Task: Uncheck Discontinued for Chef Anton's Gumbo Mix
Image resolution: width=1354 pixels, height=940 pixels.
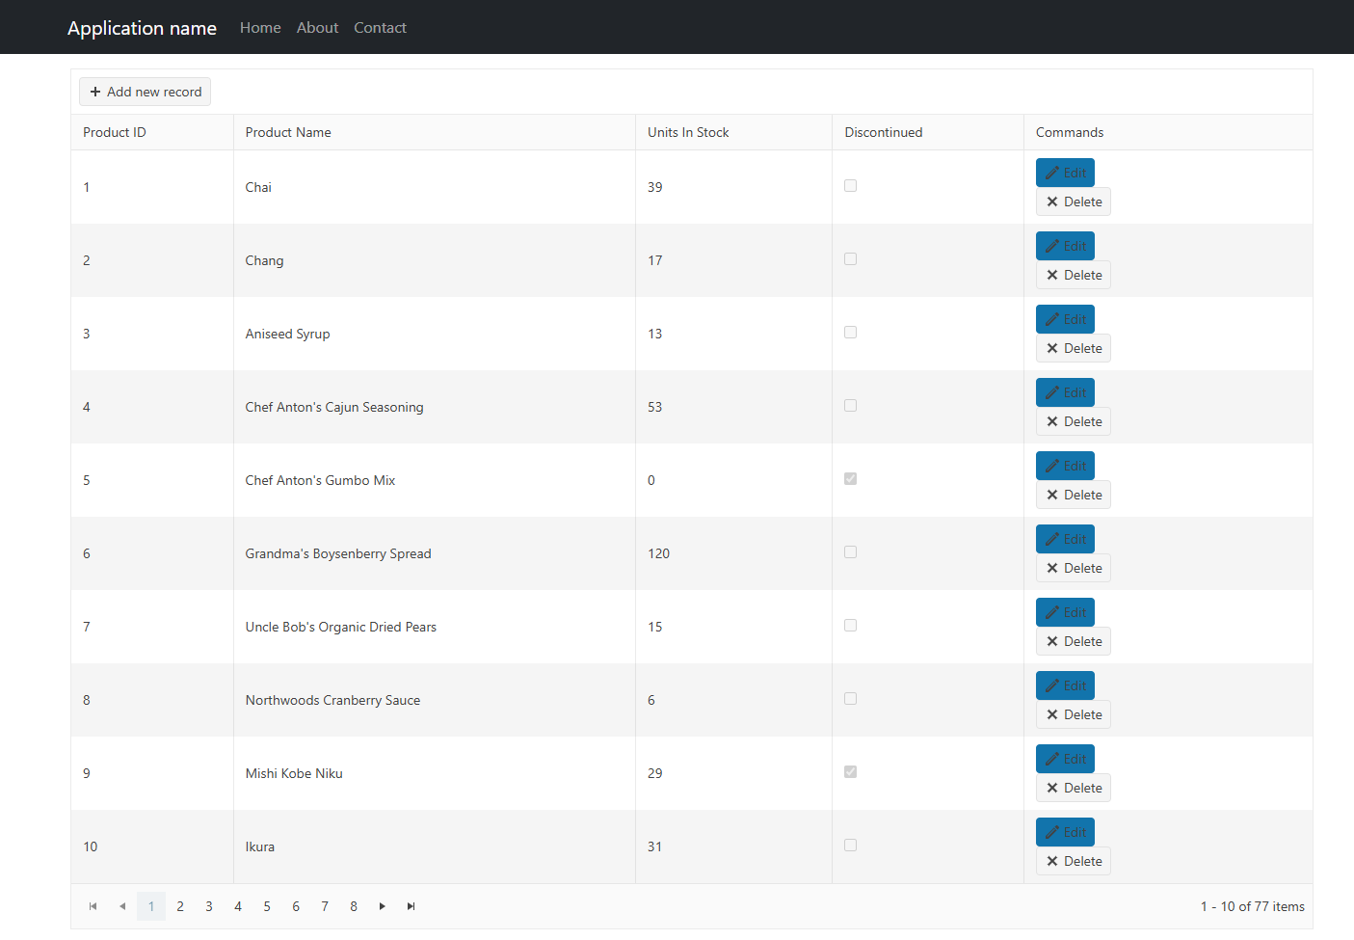Action: click(x=850, y=478)
